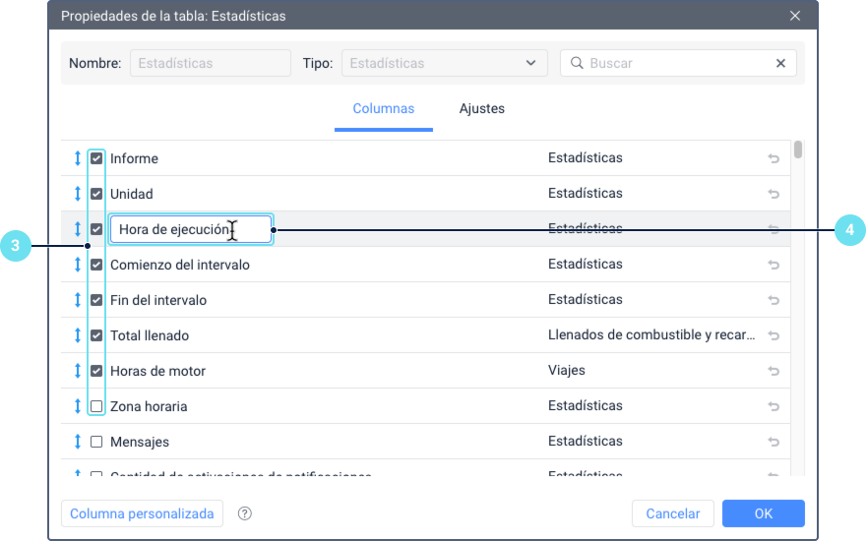Click the reset arrow for Mensajes row

[x=773, y=442]
